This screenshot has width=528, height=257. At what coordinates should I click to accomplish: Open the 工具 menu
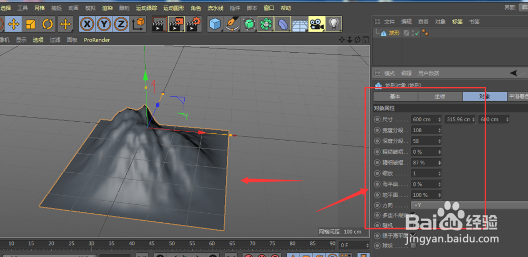tap(23, 8)
